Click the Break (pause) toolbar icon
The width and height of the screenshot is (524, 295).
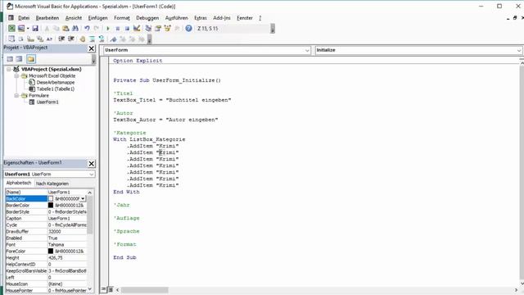point(118,29)
